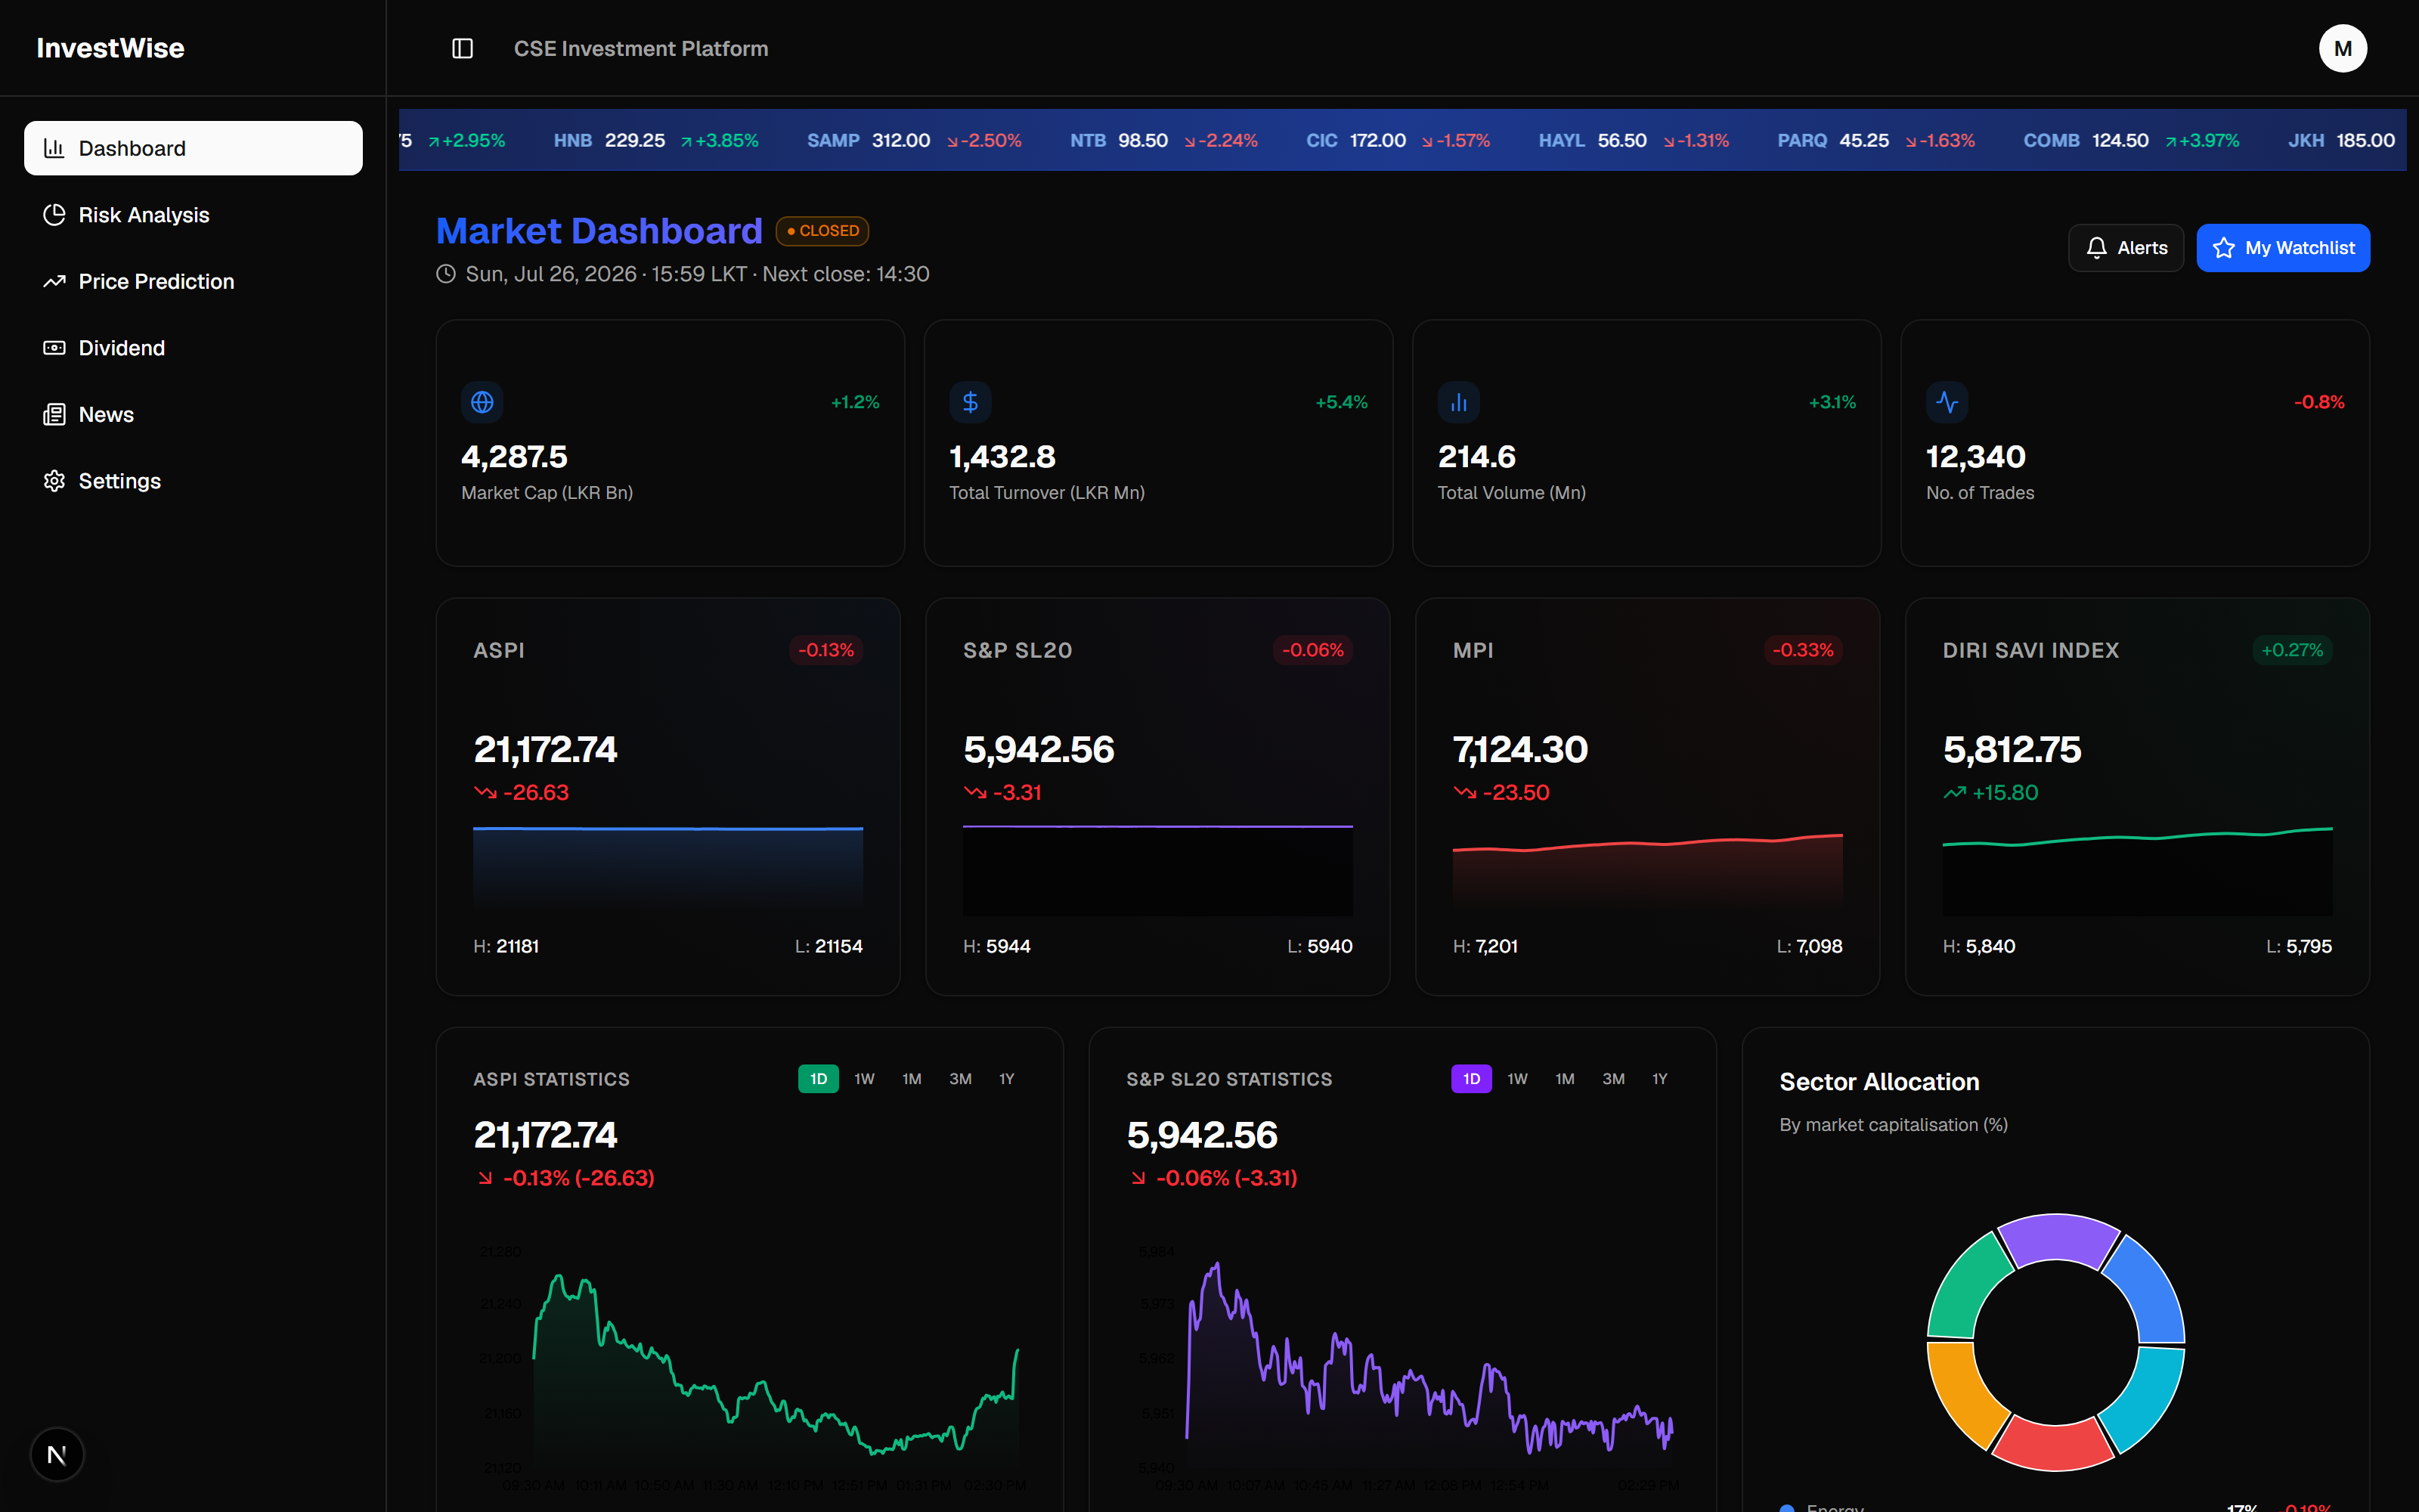This screenshot has width=2419, height=1512.
Task: Select 1W range for ASPI Statistics
Action: pyautogui.click(x=863, y=1079)
